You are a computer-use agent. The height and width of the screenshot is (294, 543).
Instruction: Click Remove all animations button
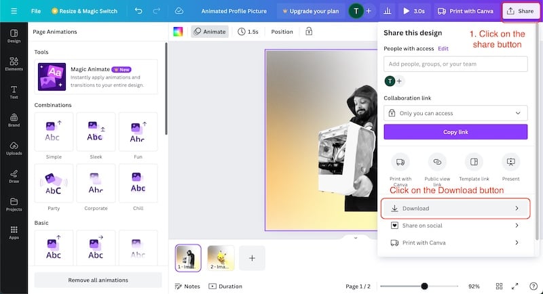[x=98, y=280]
